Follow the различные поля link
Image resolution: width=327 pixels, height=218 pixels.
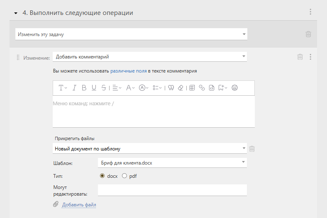point(129,71)
